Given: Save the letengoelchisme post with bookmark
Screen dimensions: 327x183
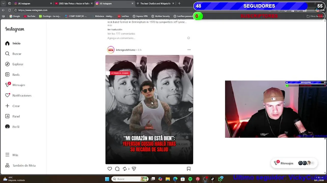Looking at the screenshot, I should [189, 169].
